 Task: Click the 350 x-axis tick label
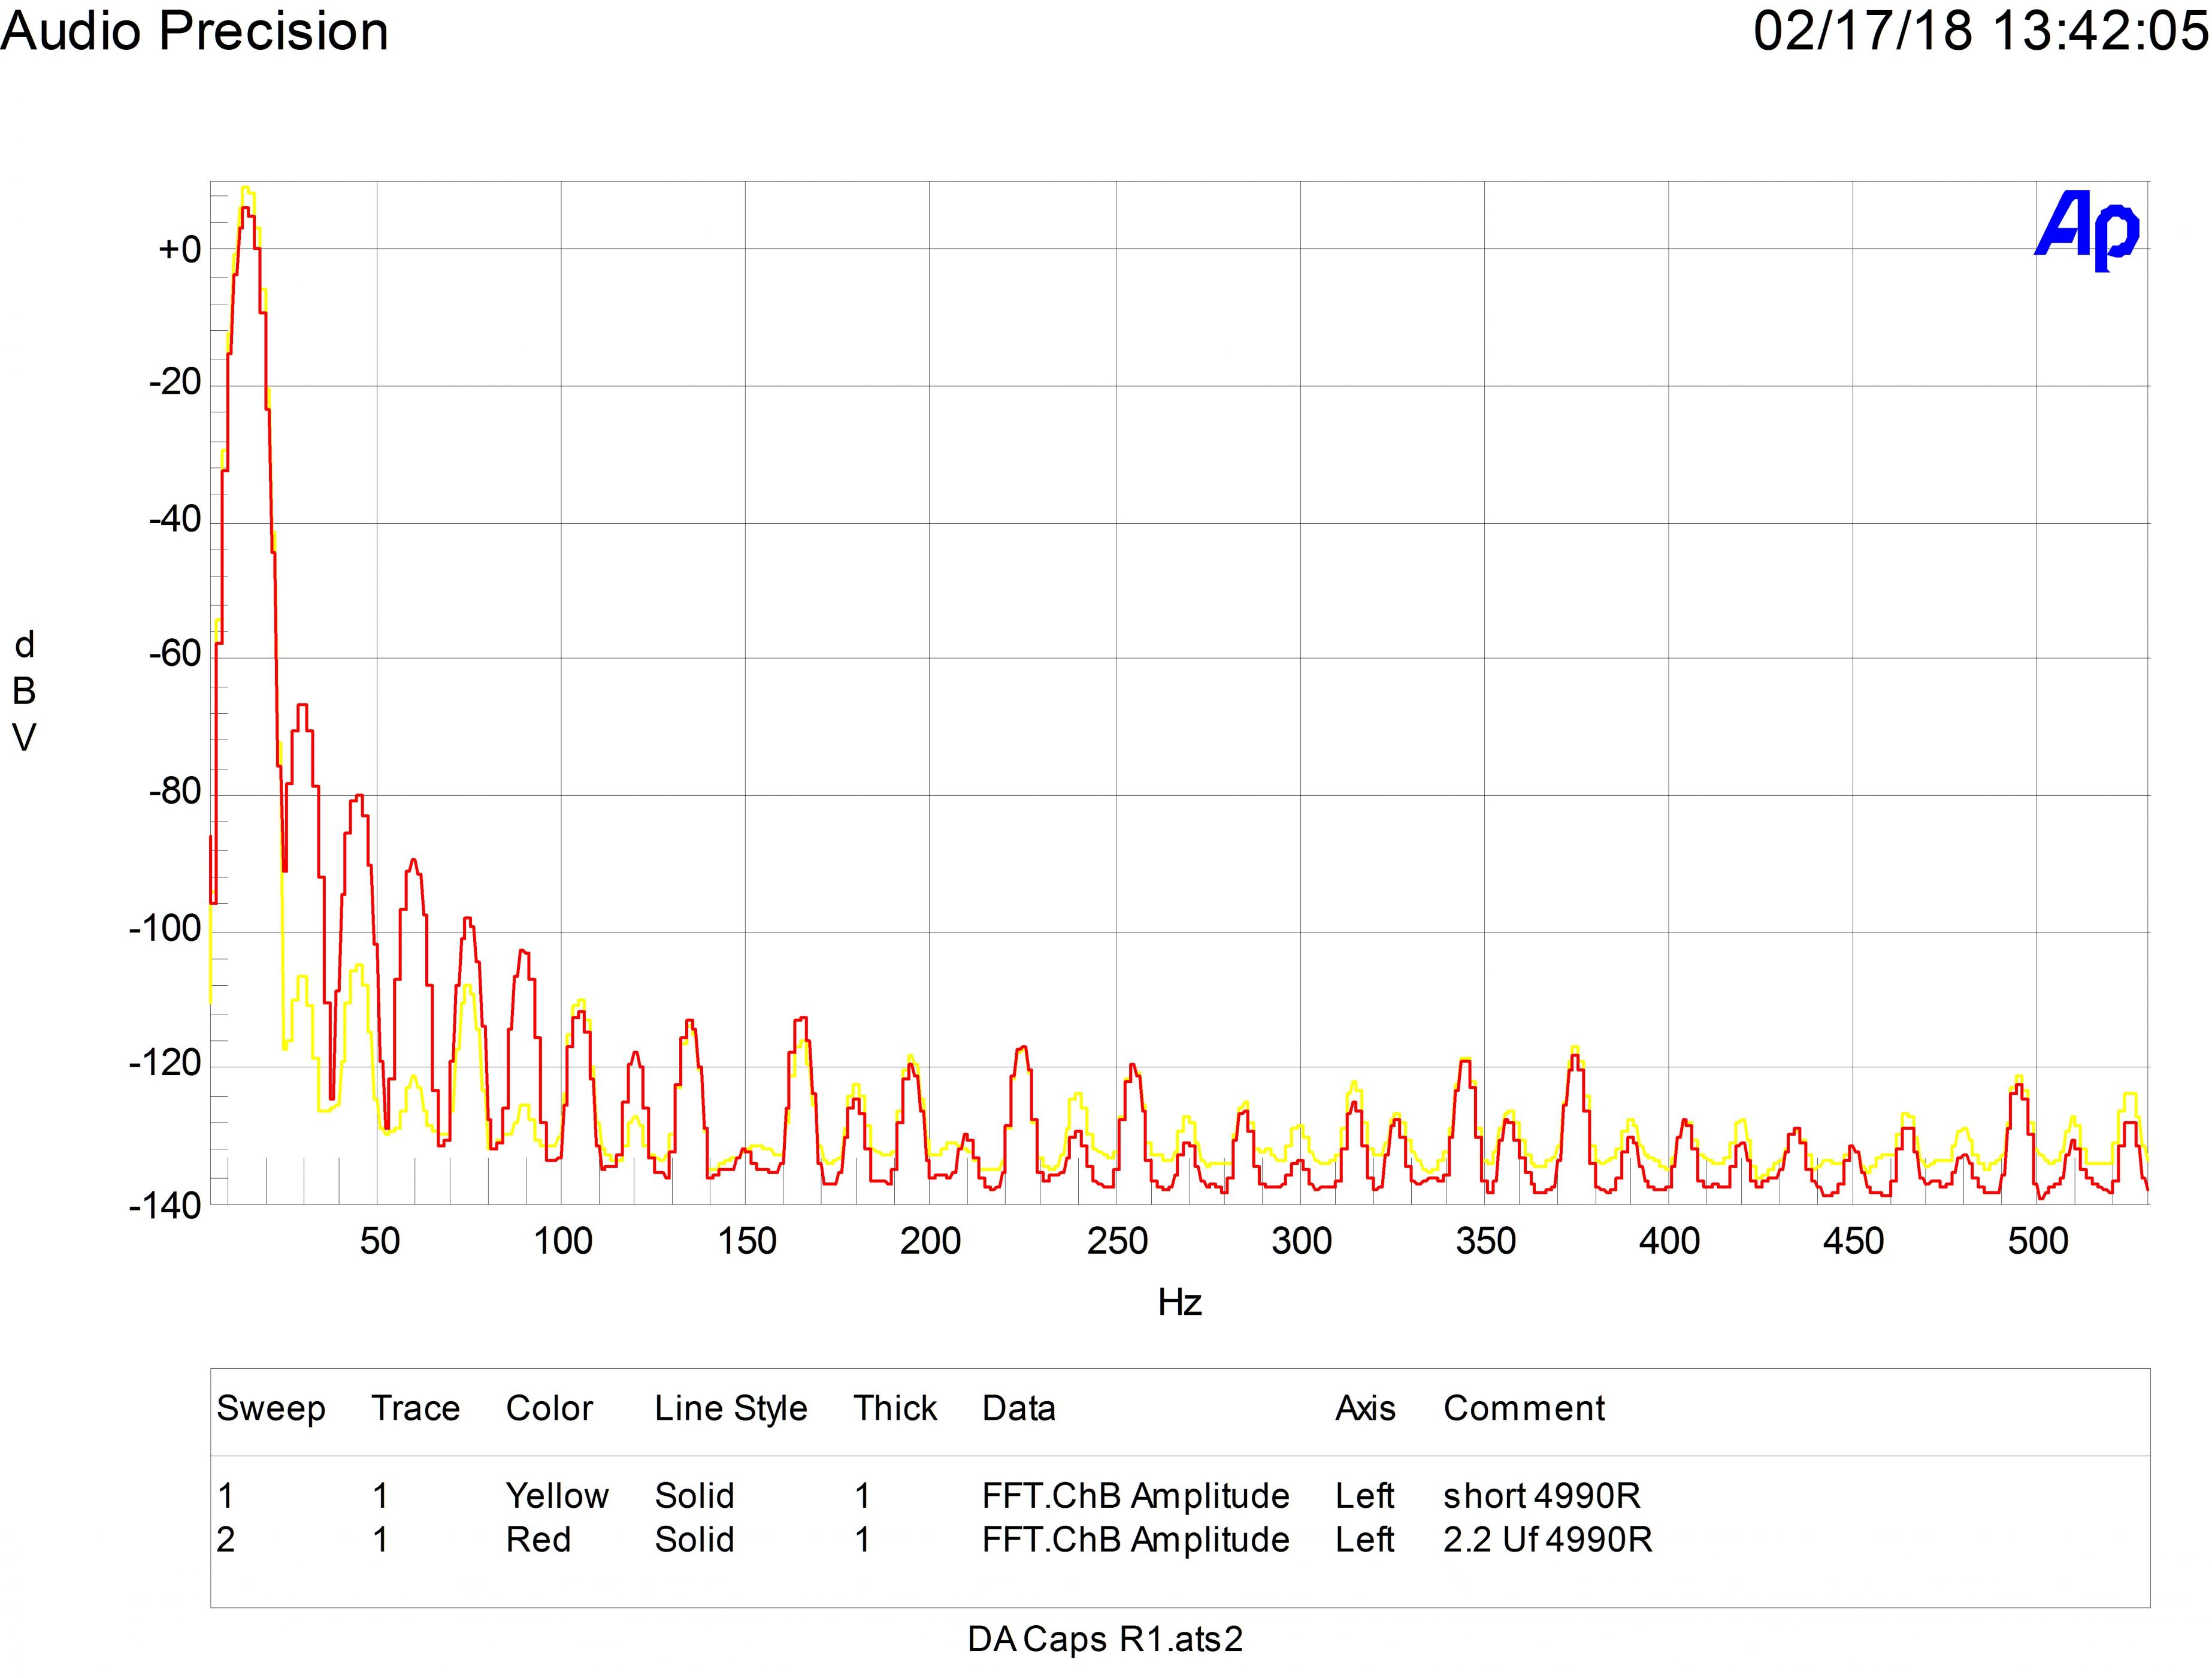1485,1241
